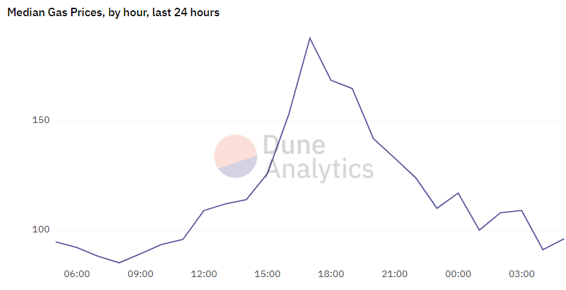This screenshot has height=290, width=566.
Task: Click the 18:00 x-axis label
Action: [331, 274]
